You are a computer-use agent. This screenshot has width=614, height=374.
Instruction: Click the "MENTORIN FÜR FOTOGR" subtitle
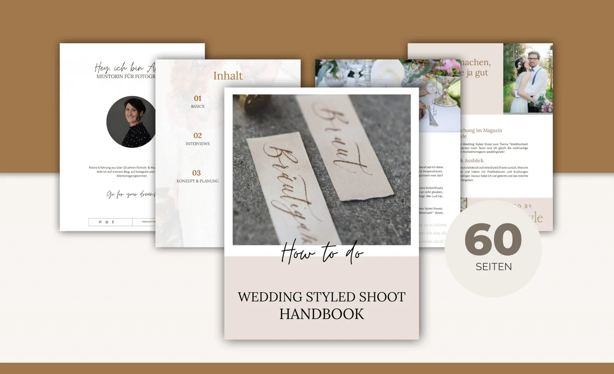click(126, 76)
